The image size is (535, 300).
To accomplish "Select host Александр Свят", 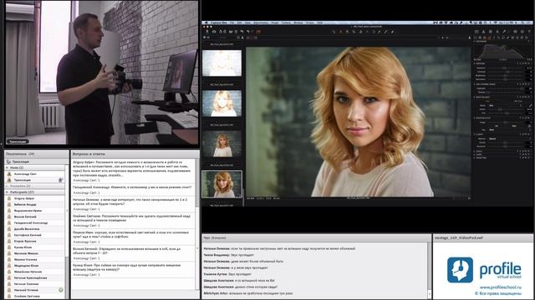I will 35,174.
